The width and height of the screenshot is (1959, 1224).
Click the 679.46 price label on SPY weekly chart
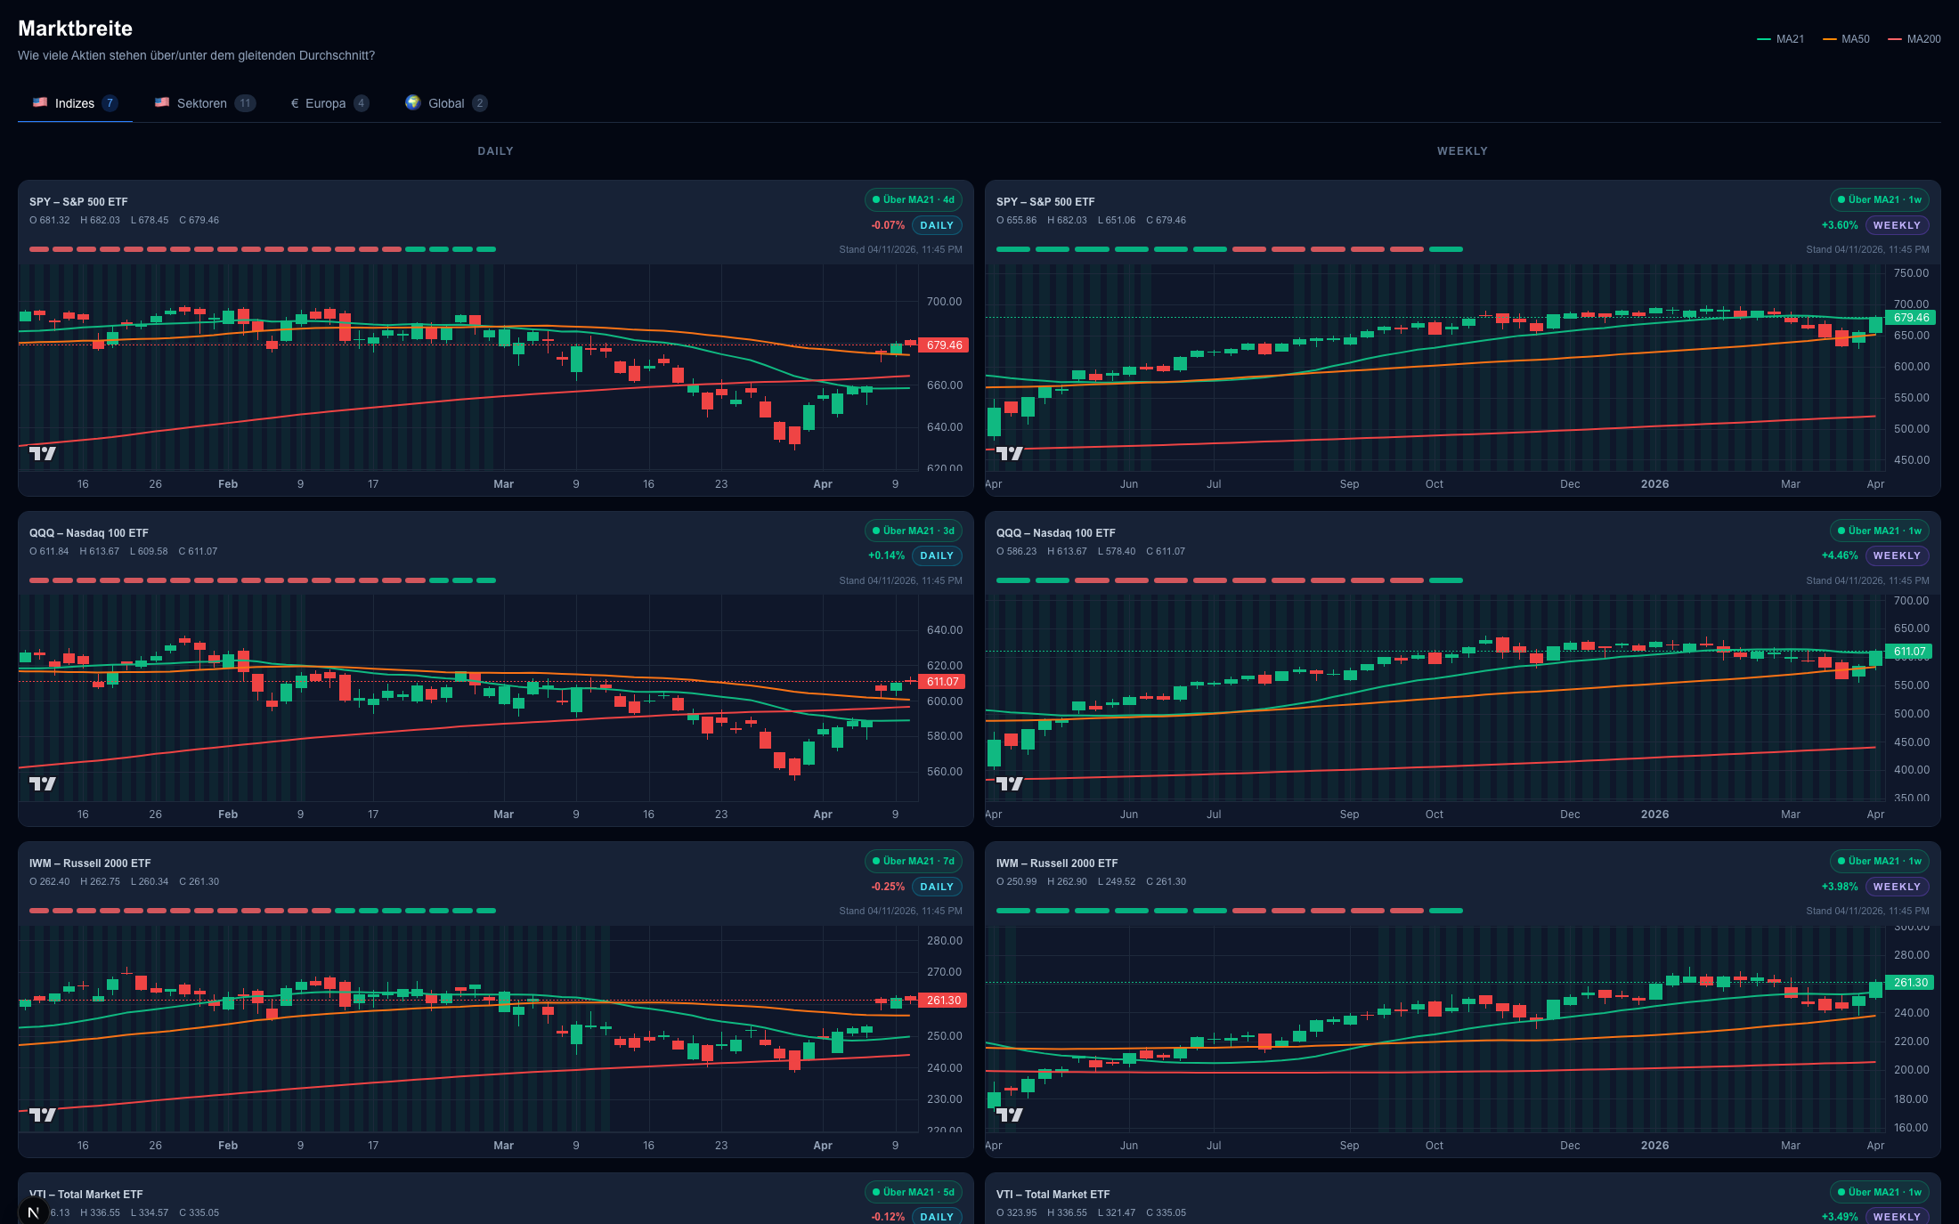point(1911,318)
